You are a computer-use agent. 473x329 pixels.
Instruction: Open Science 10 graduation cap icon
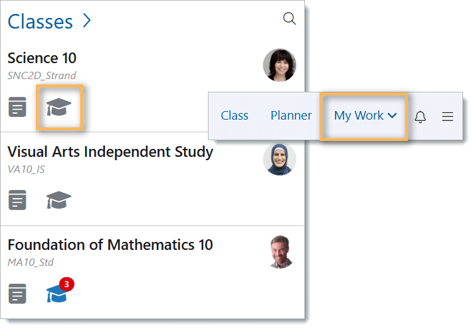[59, 106]
